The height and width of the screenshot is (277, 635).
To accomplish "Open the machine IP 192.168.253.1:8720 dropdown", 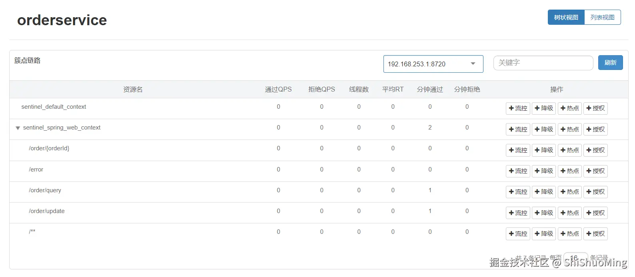I will tap(433, 64).
